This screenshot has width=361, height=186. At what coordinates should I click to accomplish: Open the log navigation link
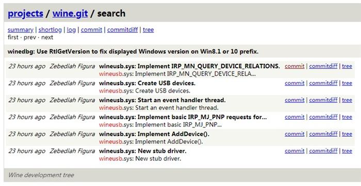point(71,30)
